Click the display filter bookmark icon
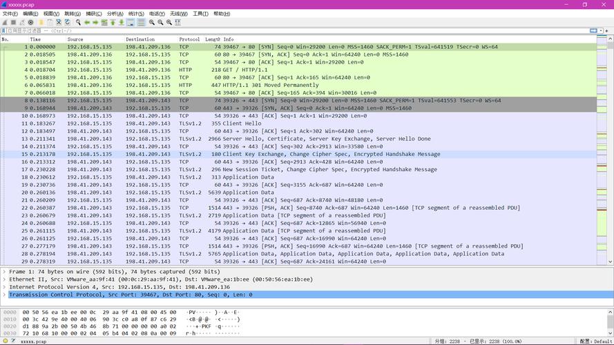Screen dimensions: 614x345 pos(4,30)
